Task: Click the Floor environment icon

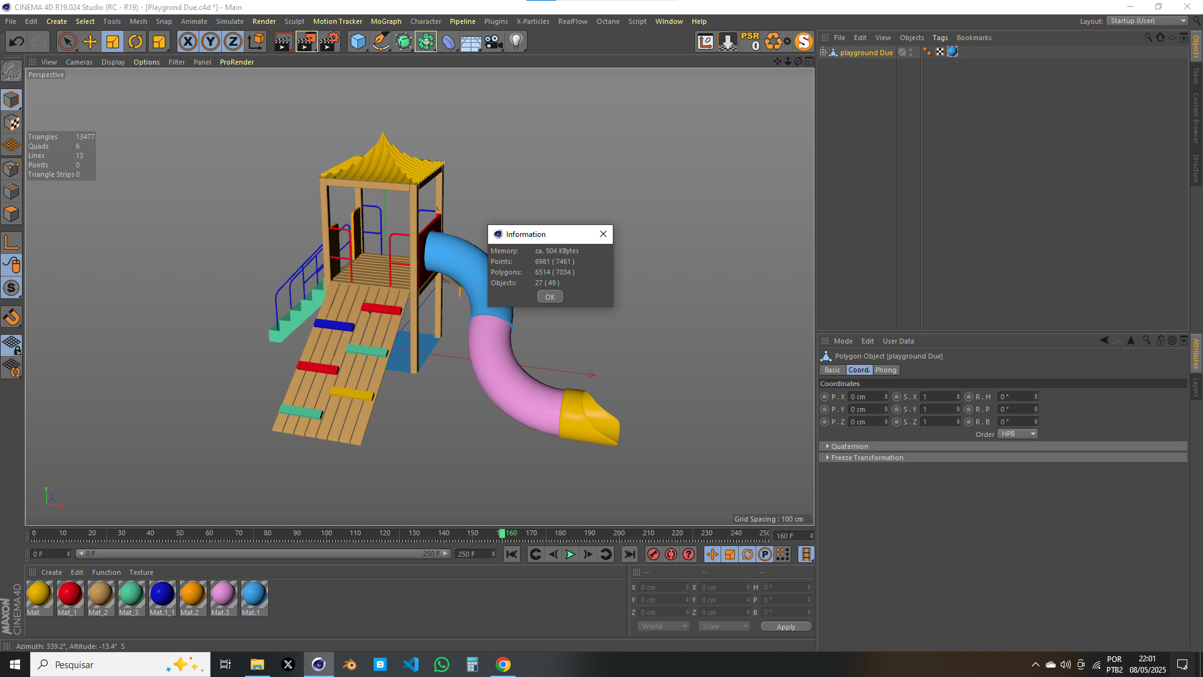Action: coord(471,42)
